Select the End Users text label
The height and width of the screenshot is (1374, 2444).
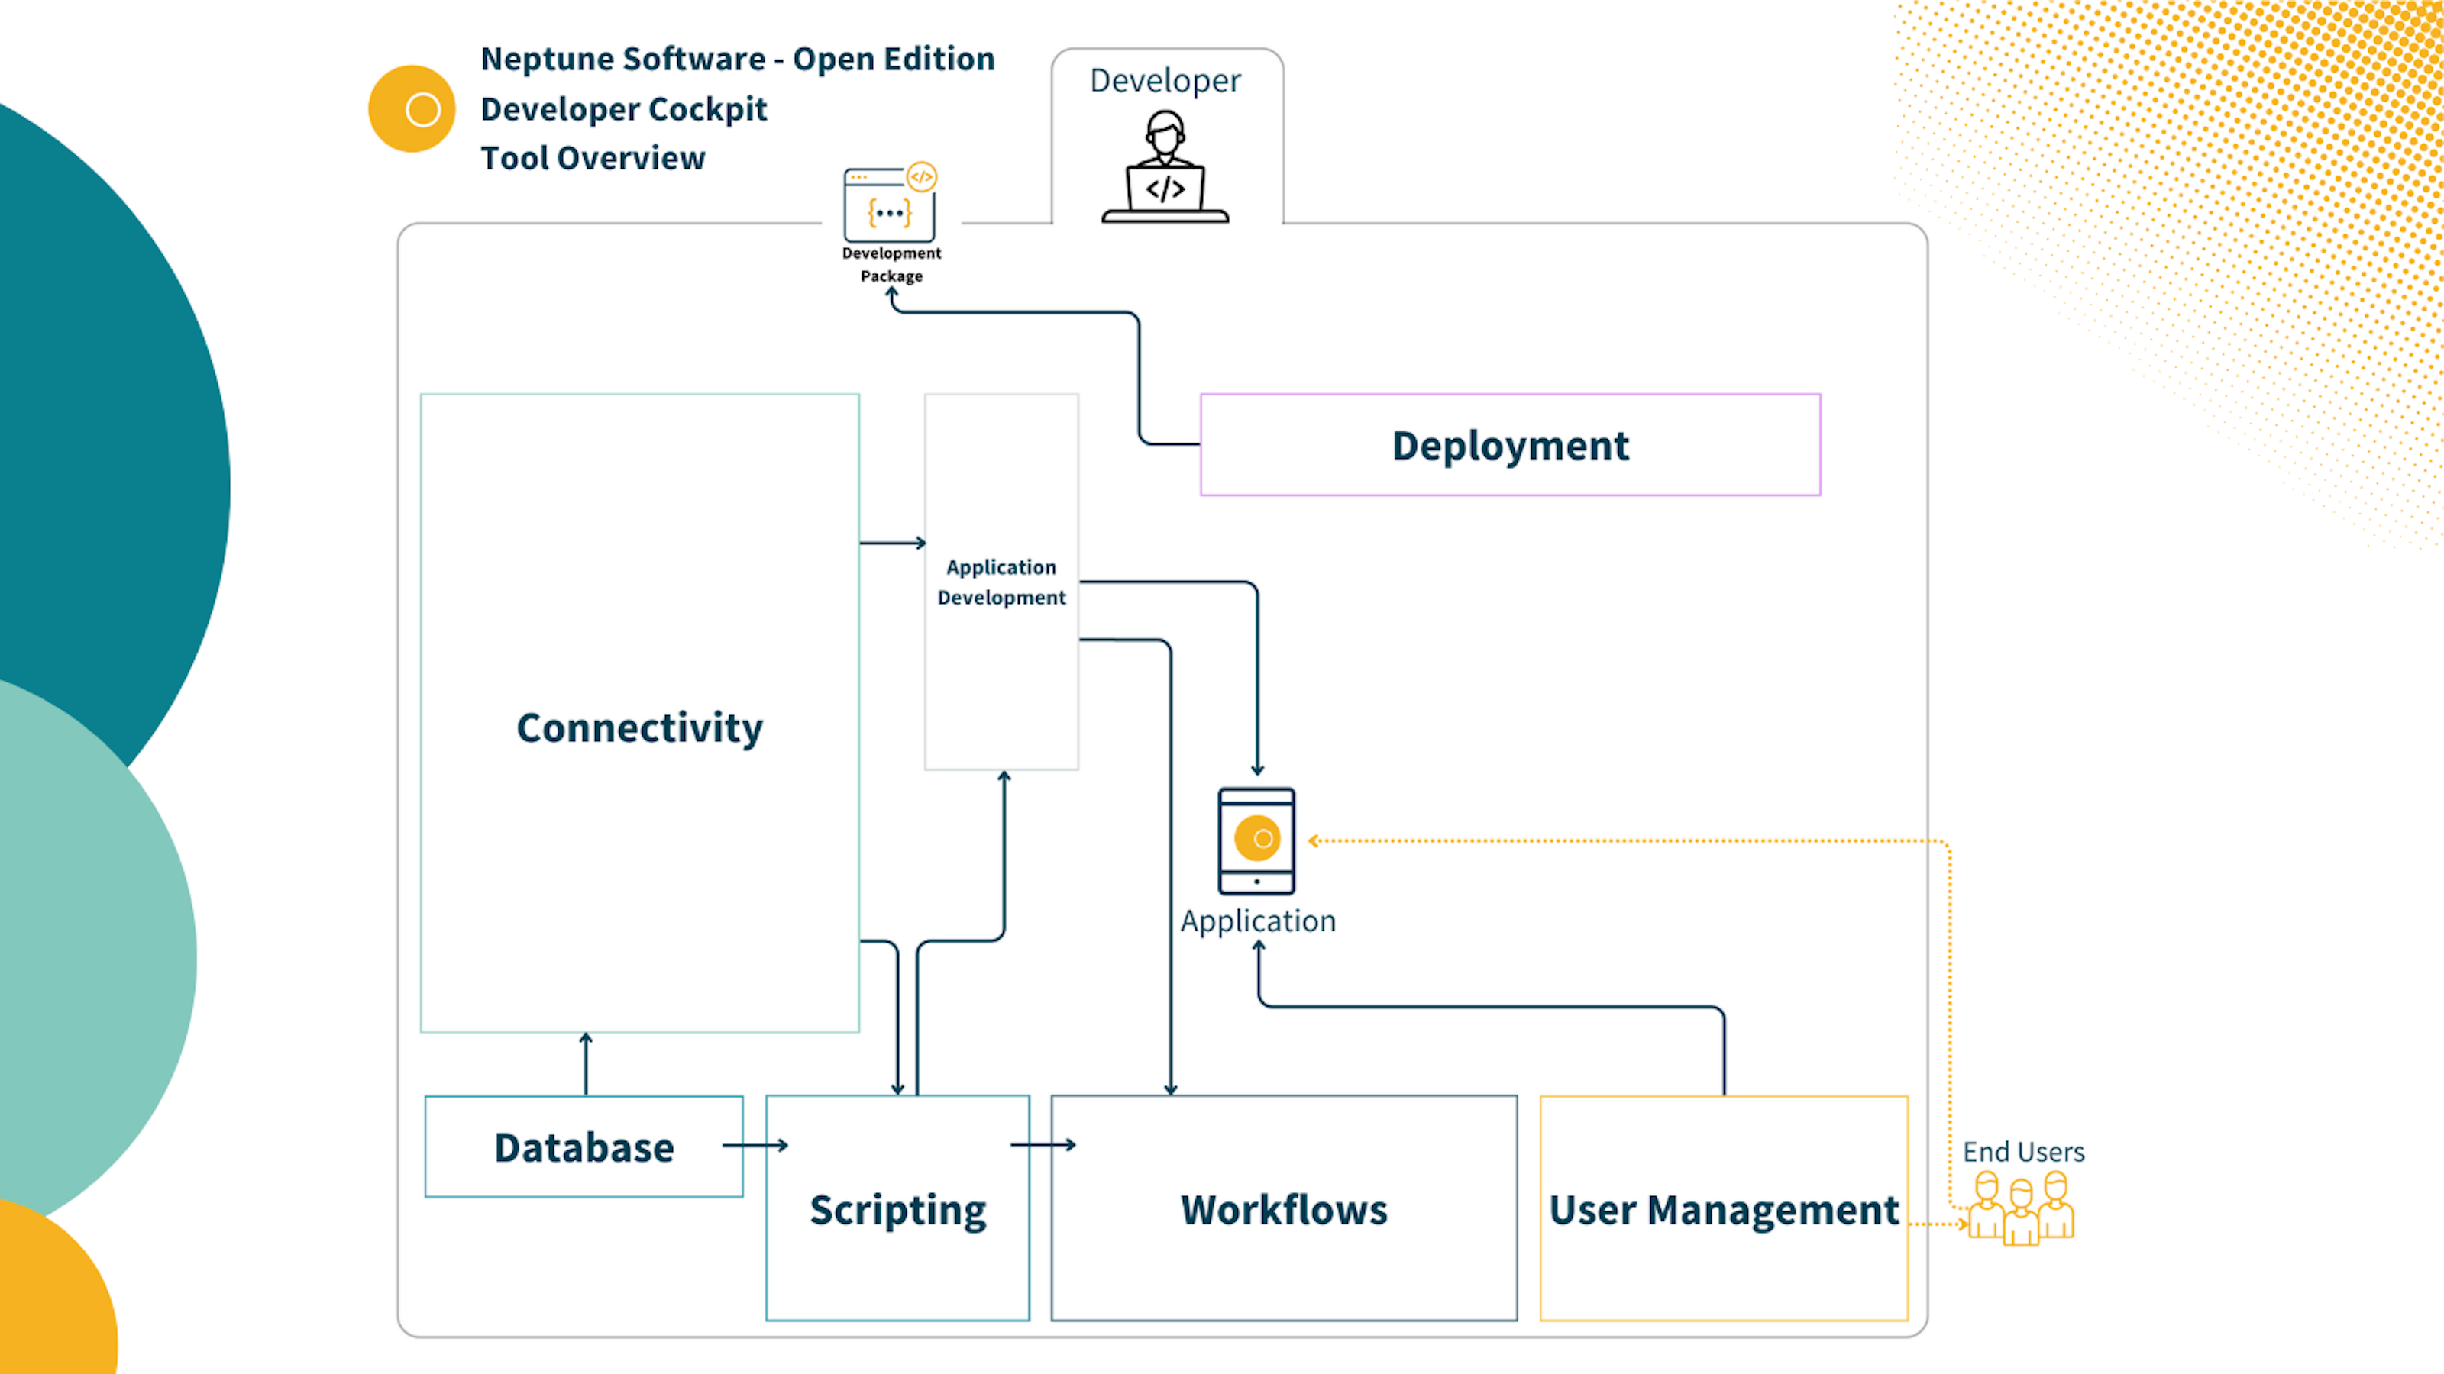coord(2022,1152)
